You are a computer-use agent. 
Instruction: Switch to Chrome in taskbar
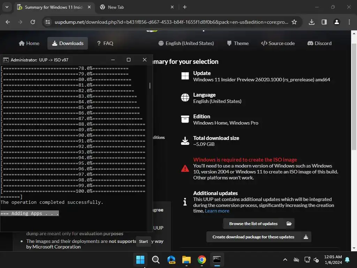pyautogui.click(x=202, y=260)
